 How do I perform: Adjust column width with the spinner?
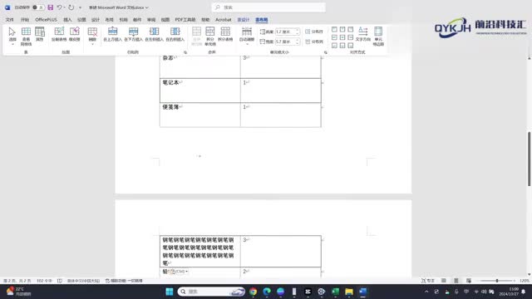298,42
